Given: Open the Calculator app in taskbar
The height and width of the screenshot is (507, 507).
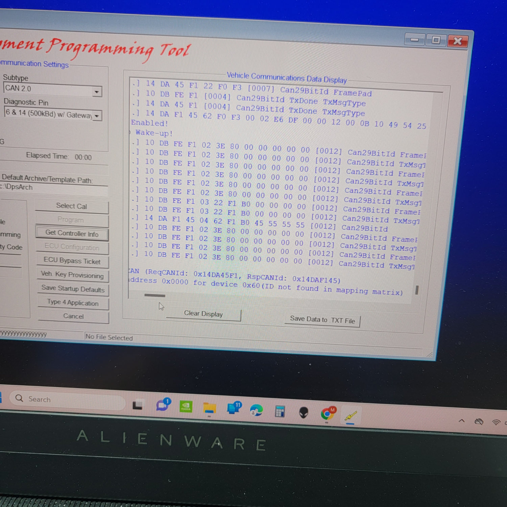Looking at the screenshot, I should pyautogui.click(x=280, y=411).
